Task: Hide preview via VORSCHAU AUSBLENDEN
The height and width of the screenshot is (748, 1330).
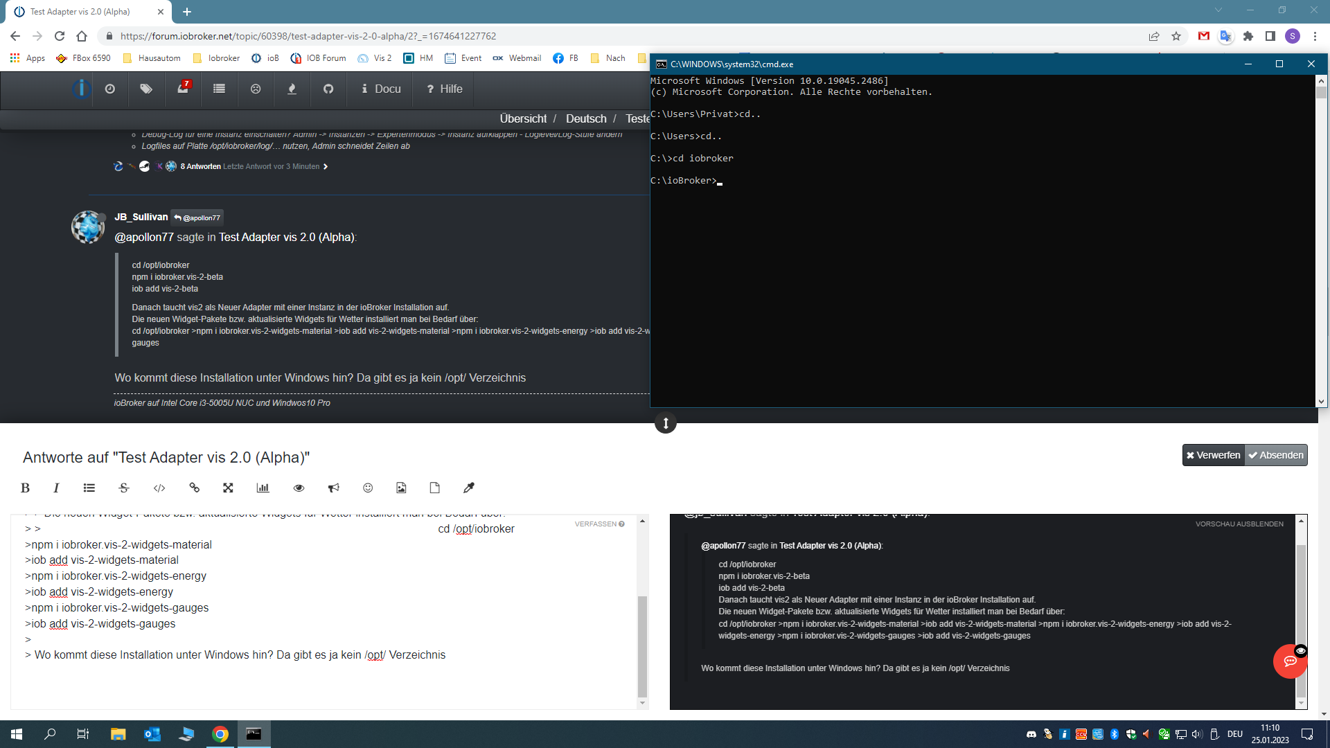Action: 1239,524
